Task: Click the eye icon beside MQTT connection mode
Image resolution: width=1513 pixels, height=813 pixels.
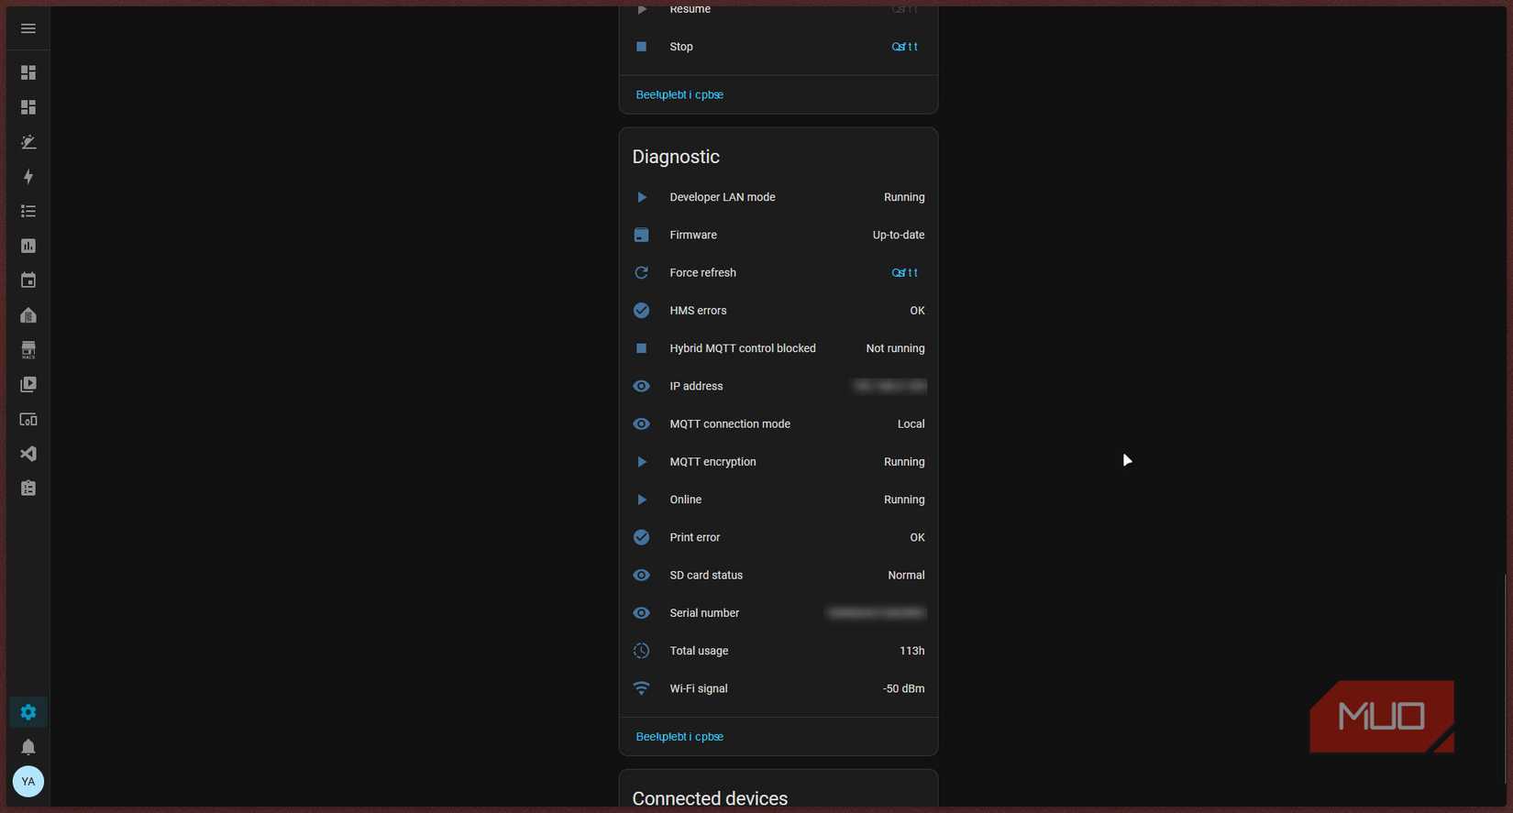Action: click(x=641, y=424)
